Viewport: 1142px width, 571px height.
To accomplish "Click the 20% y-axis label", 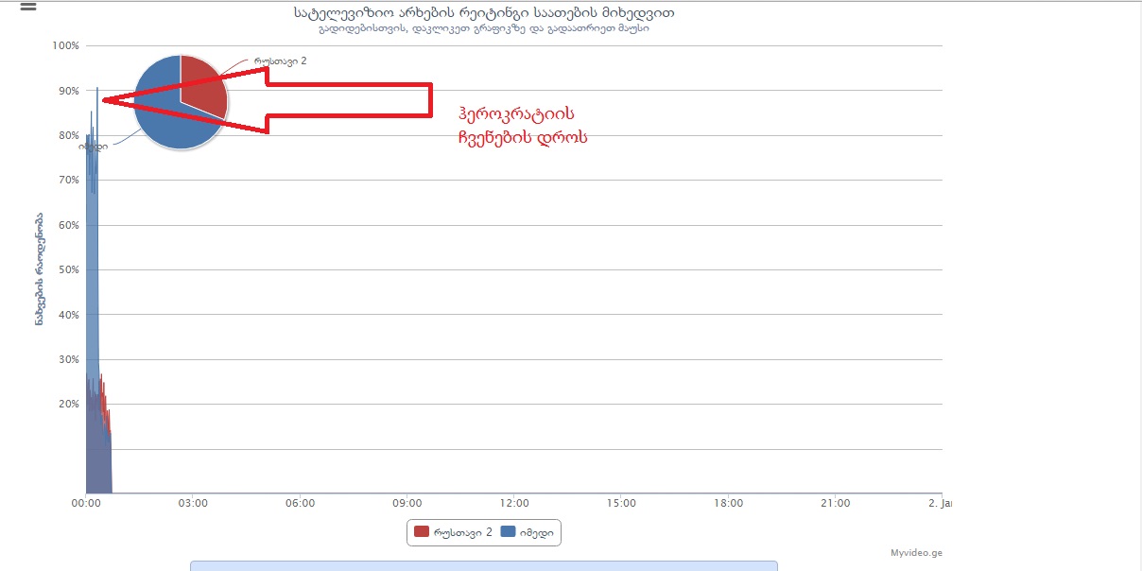I will point(68,404).
